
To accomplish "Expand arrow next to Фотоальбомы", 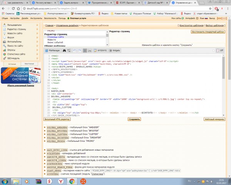I will (x=37, y=42).
